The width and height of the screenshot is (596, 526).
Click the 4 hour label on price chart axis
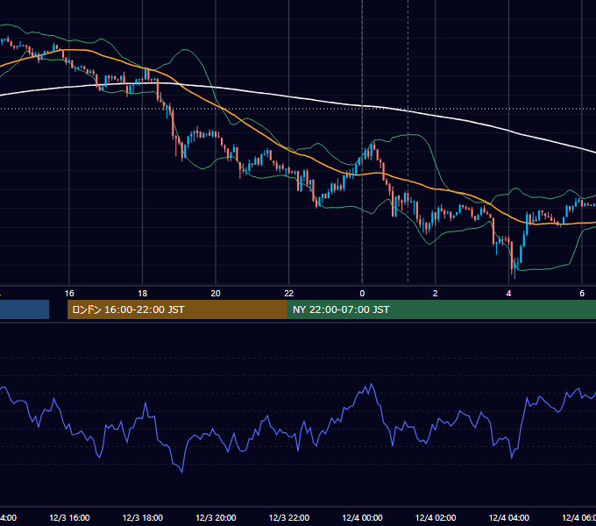click(508, 294)
